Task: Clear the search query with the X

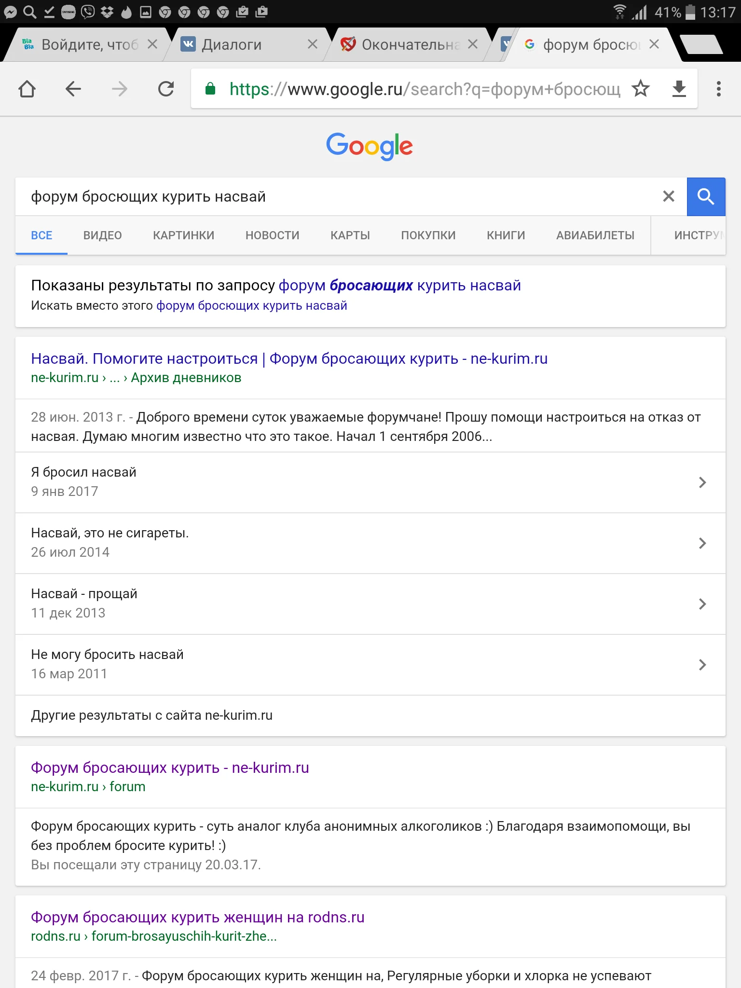Action: point(668,196)
